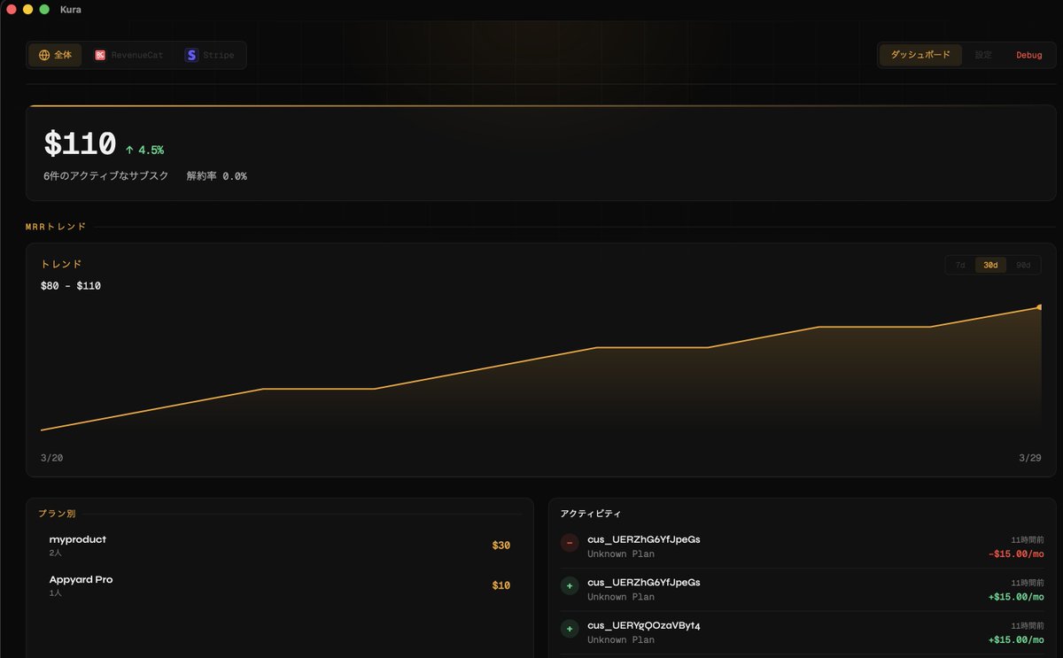Switch to the ダッシュボード tab
1063x658 pixels.
pos(920,55)
